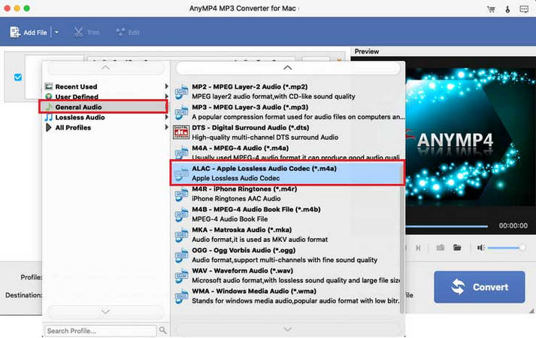Click the Convert button
Image resolution: width=536 pixels, height=338 pixels.
[x=480, y=287]
